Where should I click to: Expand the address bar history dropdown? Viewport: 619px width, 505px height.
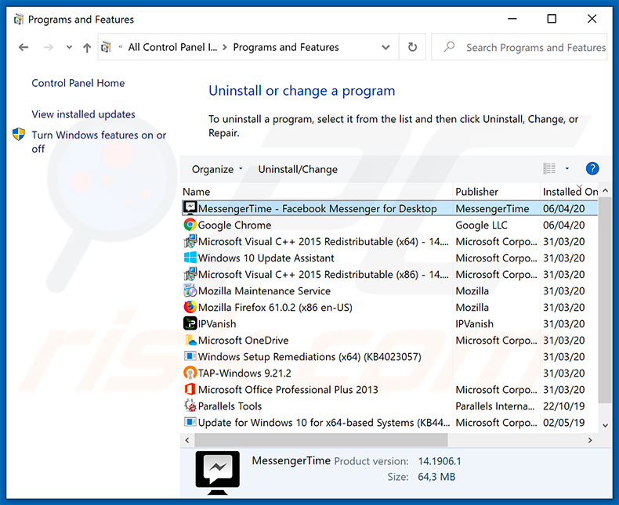tap(386, 47)
